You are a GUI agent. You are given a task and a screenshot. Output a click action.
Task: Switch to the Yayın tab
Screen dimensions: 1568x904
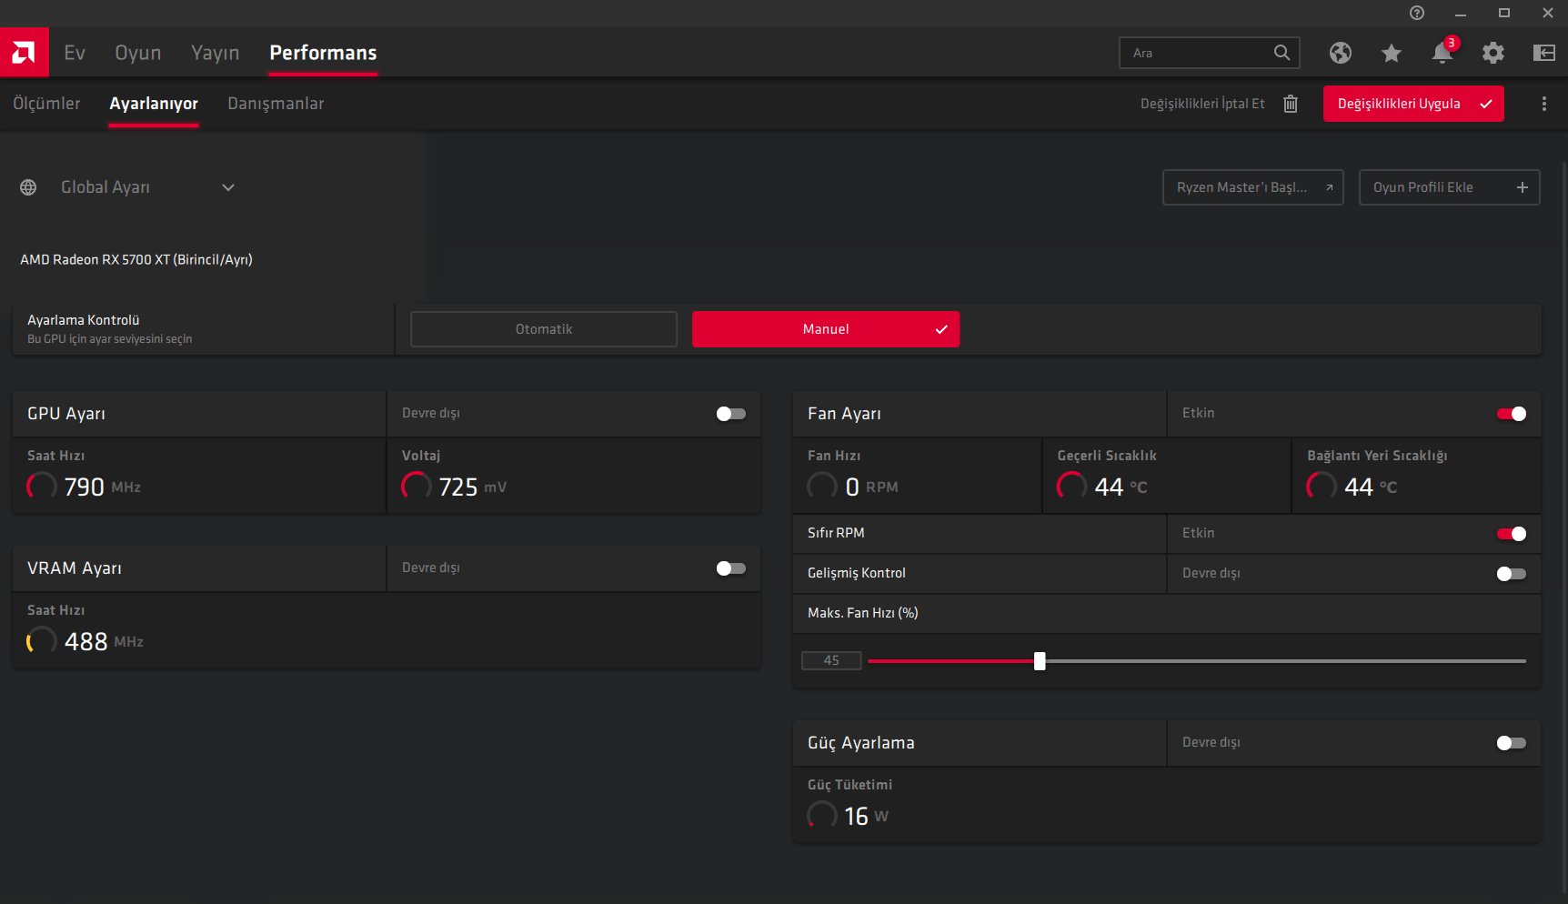pos(216,53)
